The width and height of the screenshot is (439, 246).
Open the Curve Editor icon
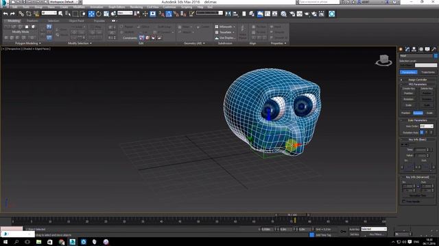click(x=268, y=14)
